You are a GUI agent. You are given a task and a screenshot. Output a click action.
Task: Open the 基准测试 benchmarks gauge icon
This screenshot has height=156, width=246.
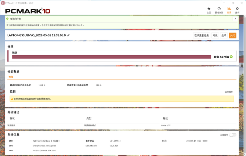coord(219,10)
